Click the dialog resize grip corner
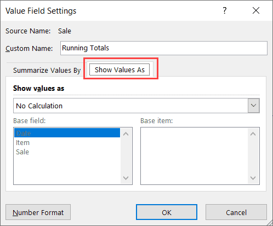Viewport: 273px width, 226px height. coord(270,223)
